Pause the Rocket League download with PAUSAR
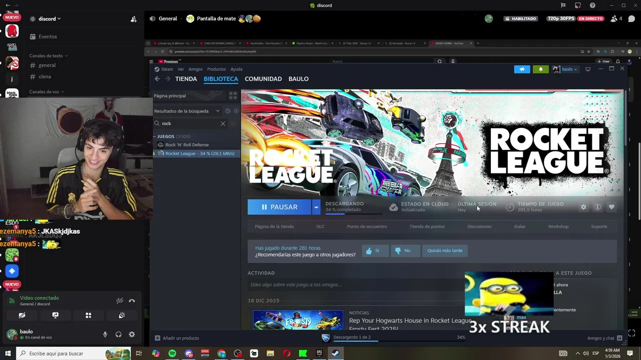Viewport: 641px width, 360px height. pyautogui.click(x=279, y=207)
